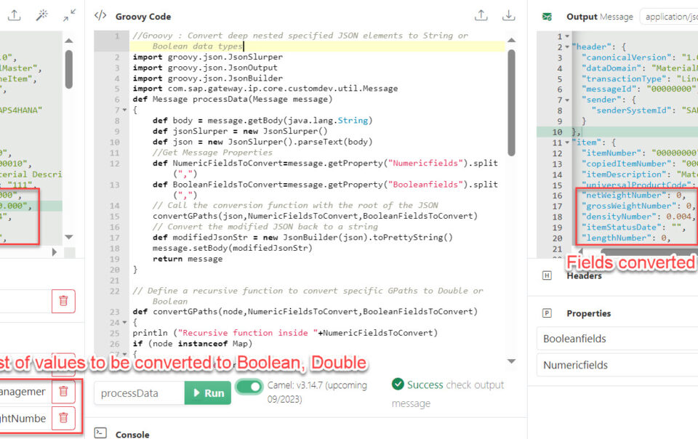Click the 'message.setBody(modifiedJsonStr)' code line
The image size is (698, 439).
[233, 248]
